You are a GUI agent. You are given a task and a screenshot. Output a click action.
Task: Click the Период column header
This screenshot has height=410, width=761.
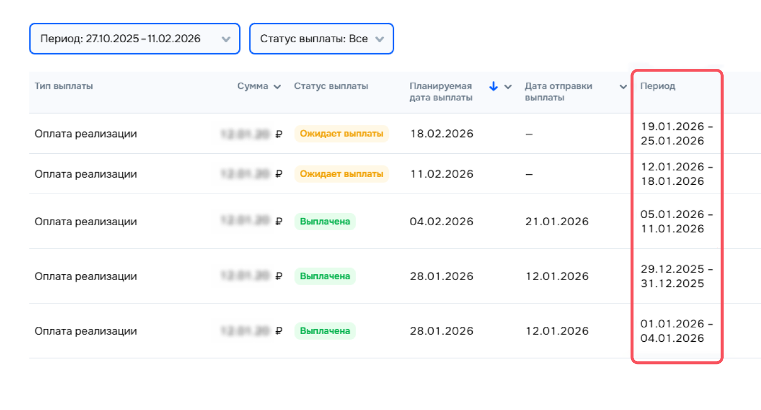click(658, 87)
